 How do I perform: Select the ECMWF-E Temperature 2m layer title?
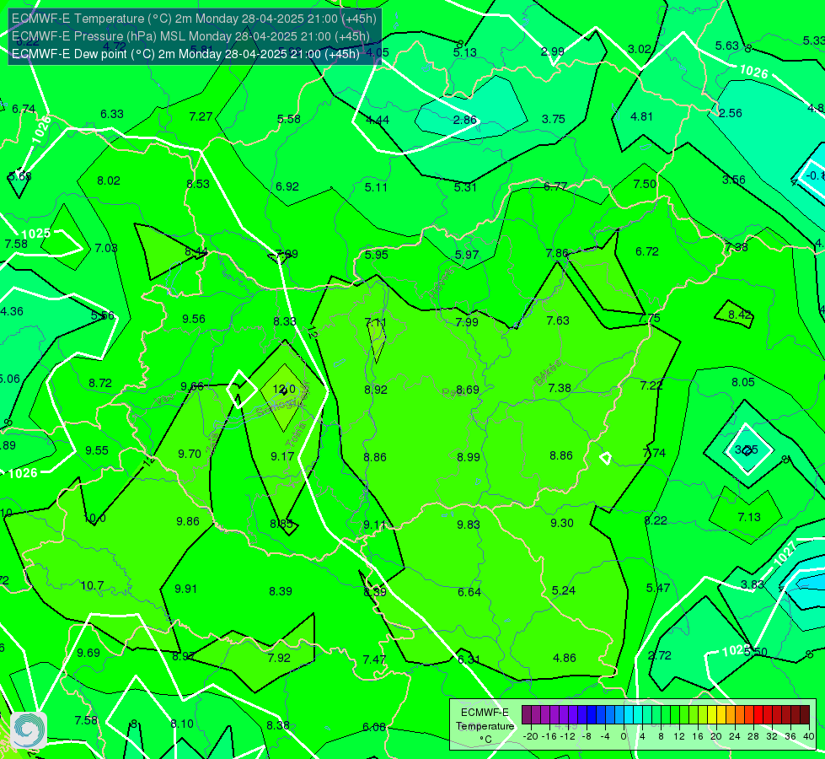pos(194,19)
